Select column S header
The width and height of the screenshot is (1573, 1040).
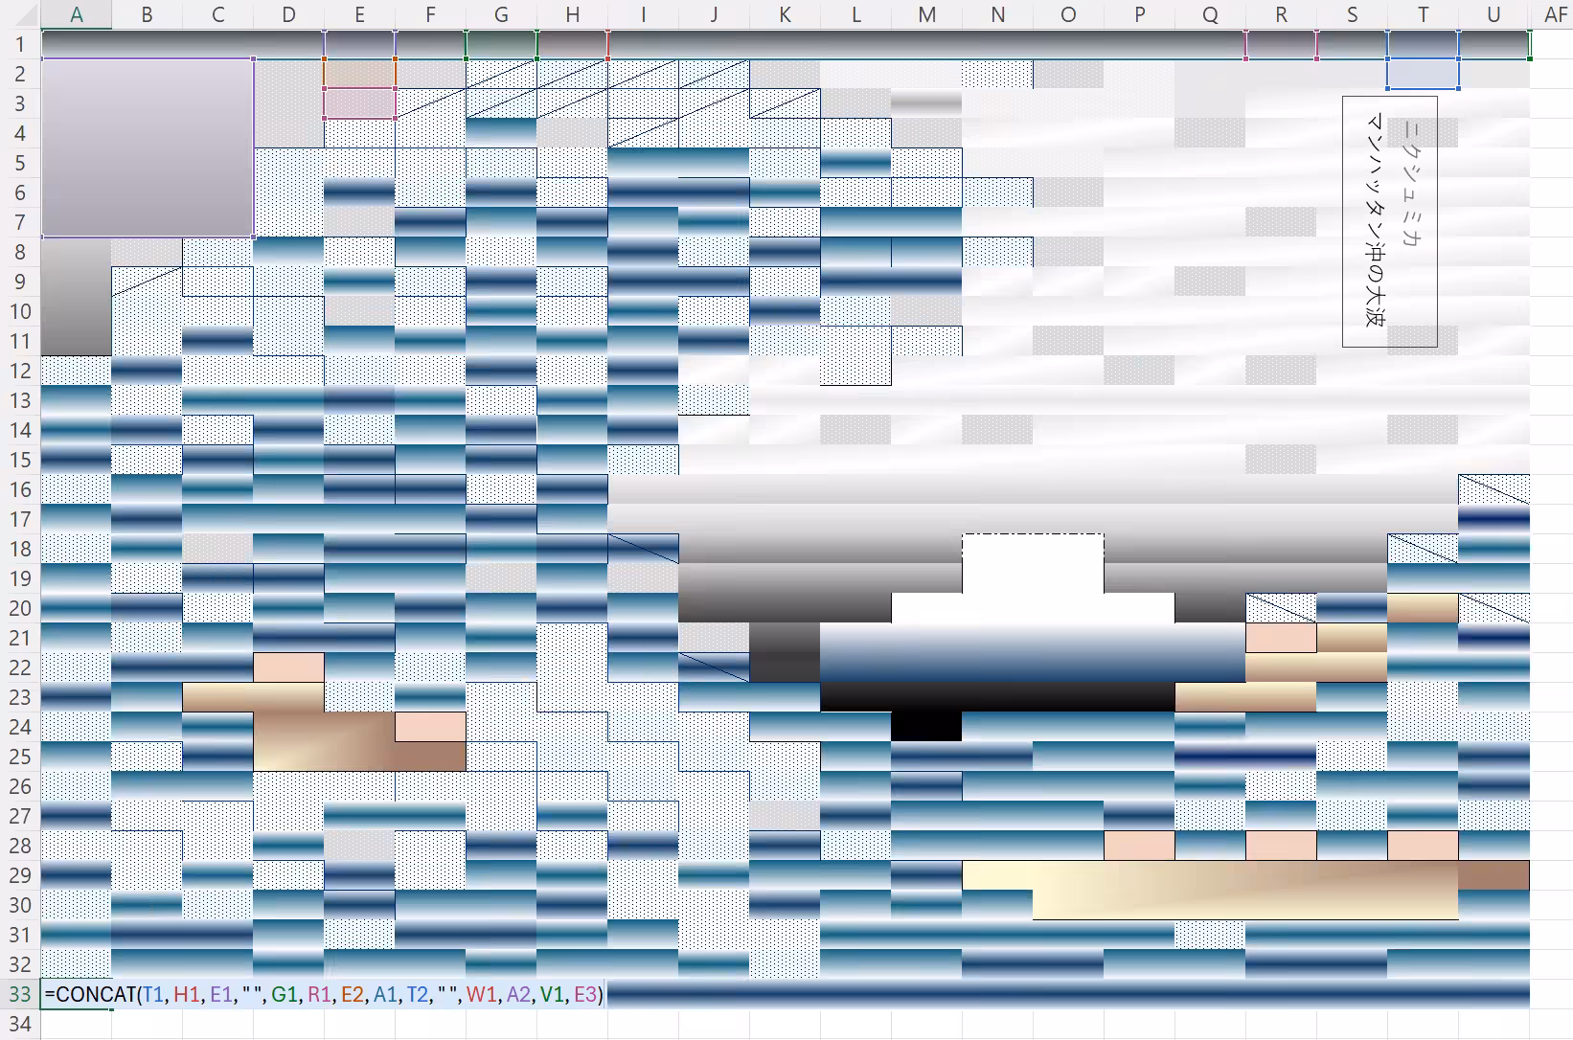point(1352,14)
